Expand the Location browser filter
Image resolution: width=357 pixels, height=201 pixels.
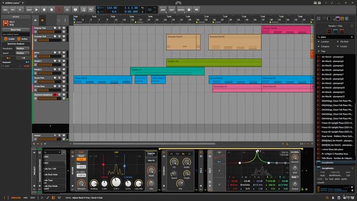325,42
